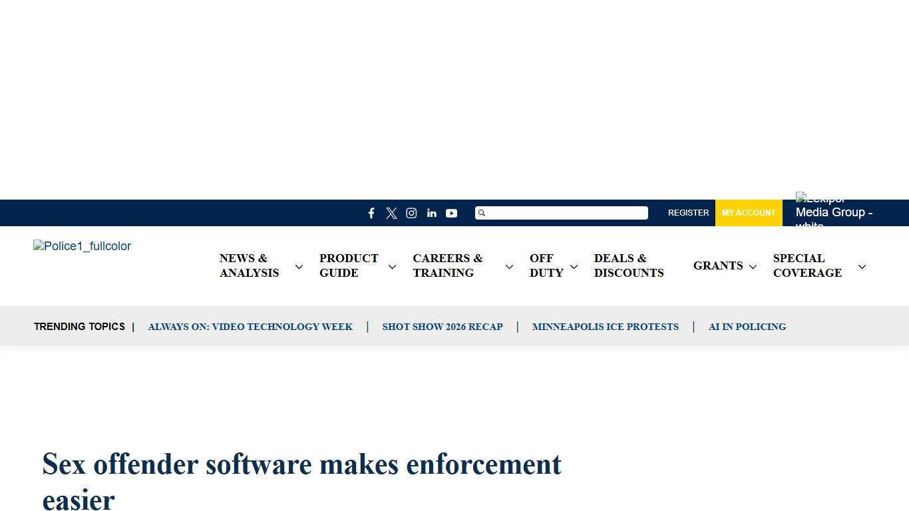The image size is (909, 511).
Task: Select the LinkedIn icon
Action: [431, 213]
